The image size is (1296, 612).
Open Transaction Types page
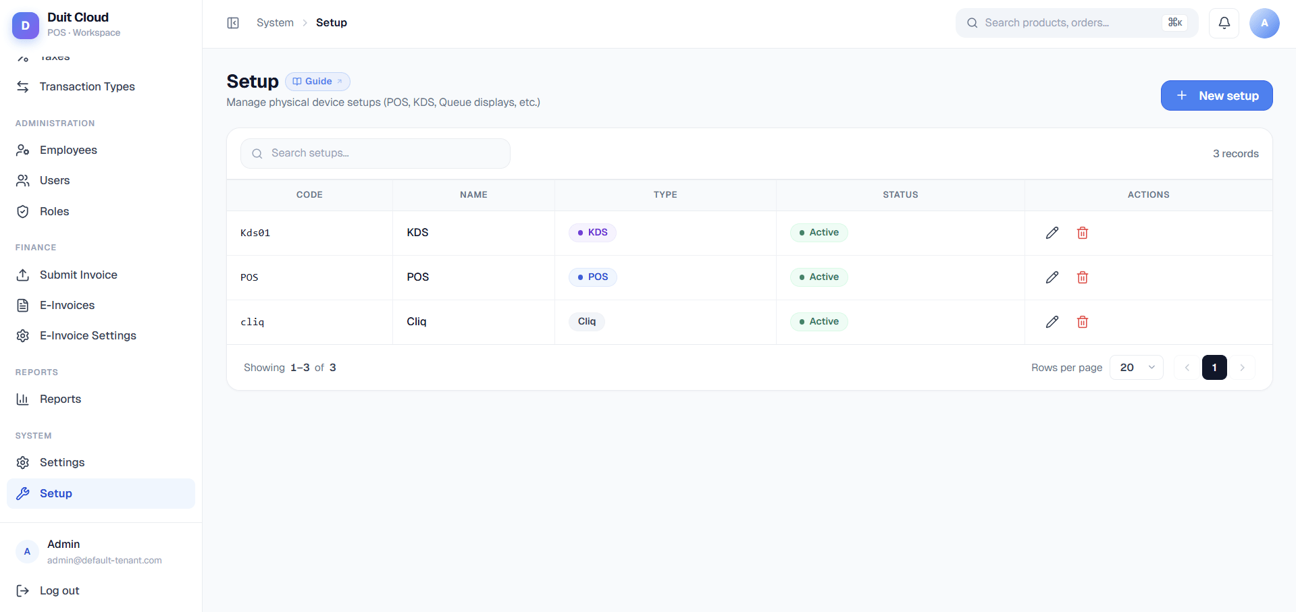(101, 86)
